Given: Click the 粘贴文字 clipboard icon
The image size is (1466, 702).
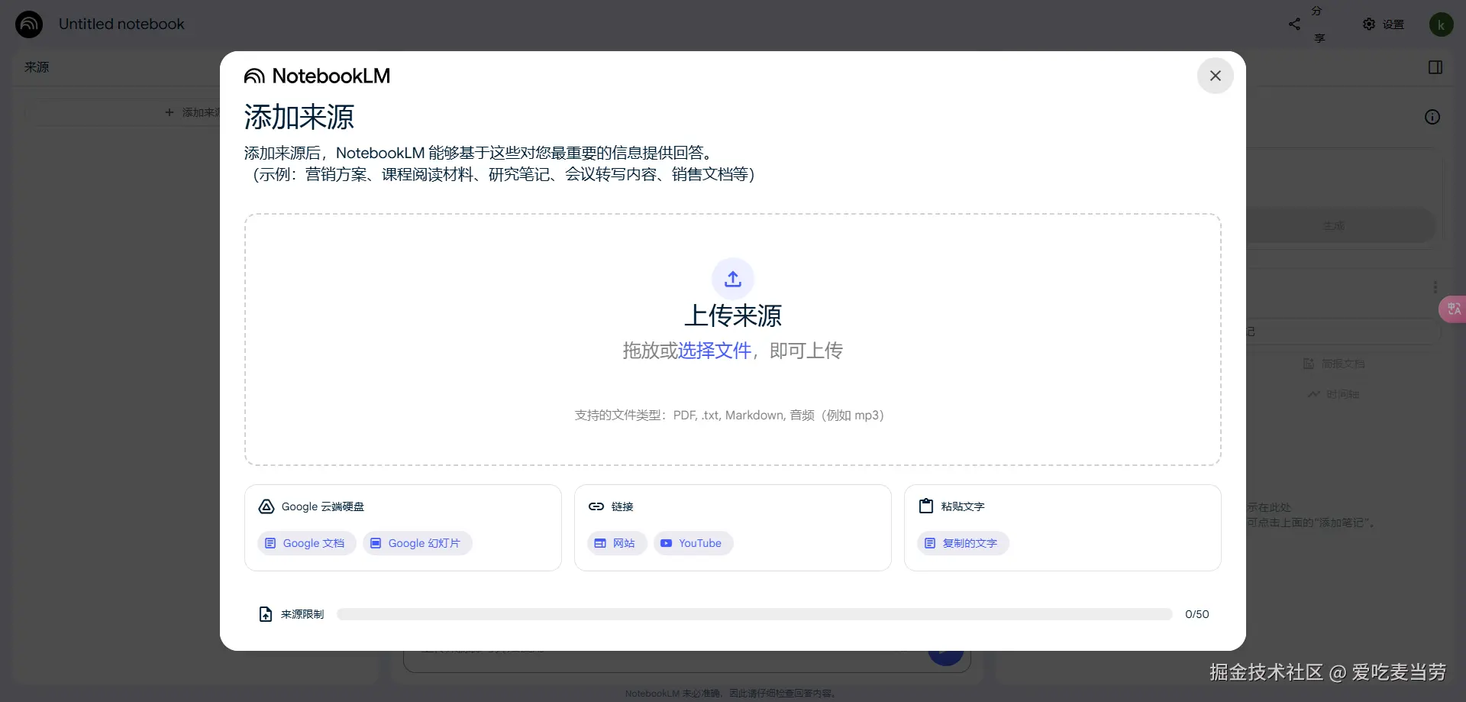Looking at the screenshot, I should coord(926,506).
